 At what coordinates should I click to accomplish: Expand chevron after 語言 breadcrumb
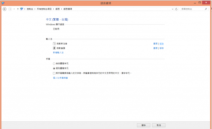click(x=62, y=9)
